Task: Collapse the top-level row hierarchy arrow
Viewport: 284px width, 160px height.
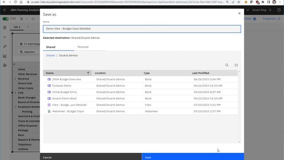Action: (14, 64)
